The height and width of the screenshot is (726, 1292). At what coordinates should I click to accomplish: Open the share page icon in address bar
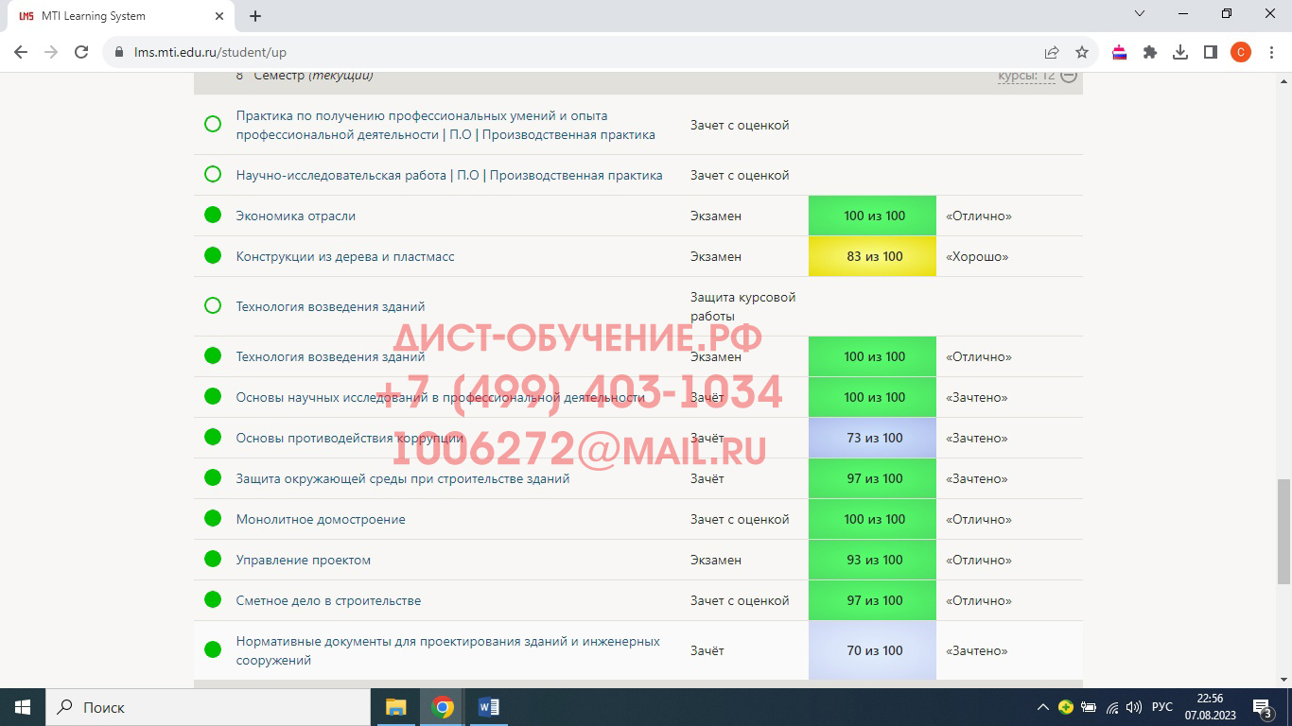point(1052,52)
